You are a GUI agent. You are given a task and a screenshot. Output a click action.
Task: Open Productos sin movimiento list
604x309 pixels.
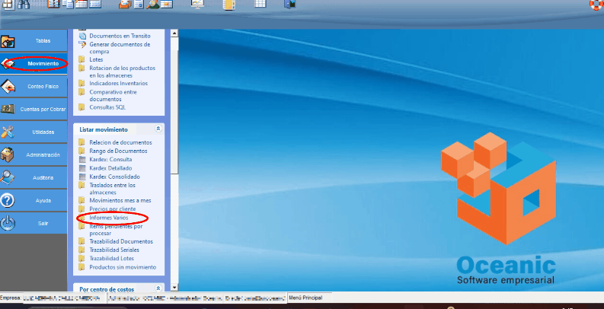pyautogui.click(x=122, y=267)
